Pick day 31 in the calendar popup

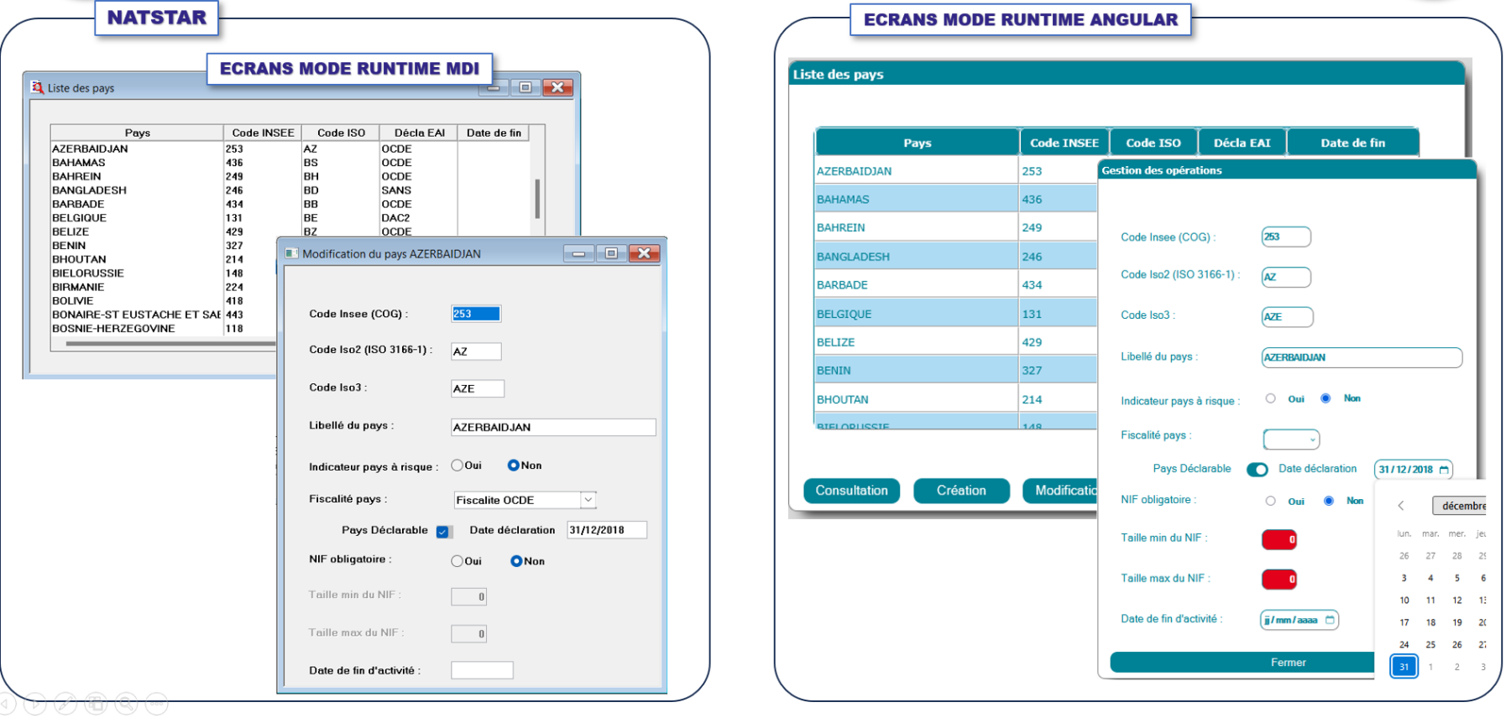click(x=1404, y=667)
